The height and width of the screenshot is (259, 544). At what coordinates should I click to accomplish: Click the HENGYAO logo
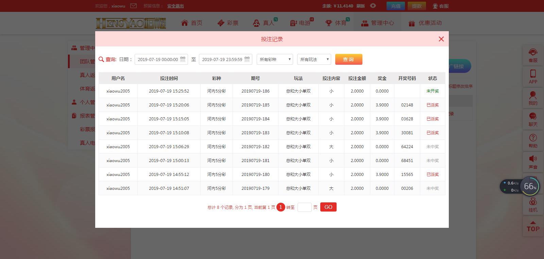tap(131, 23)
